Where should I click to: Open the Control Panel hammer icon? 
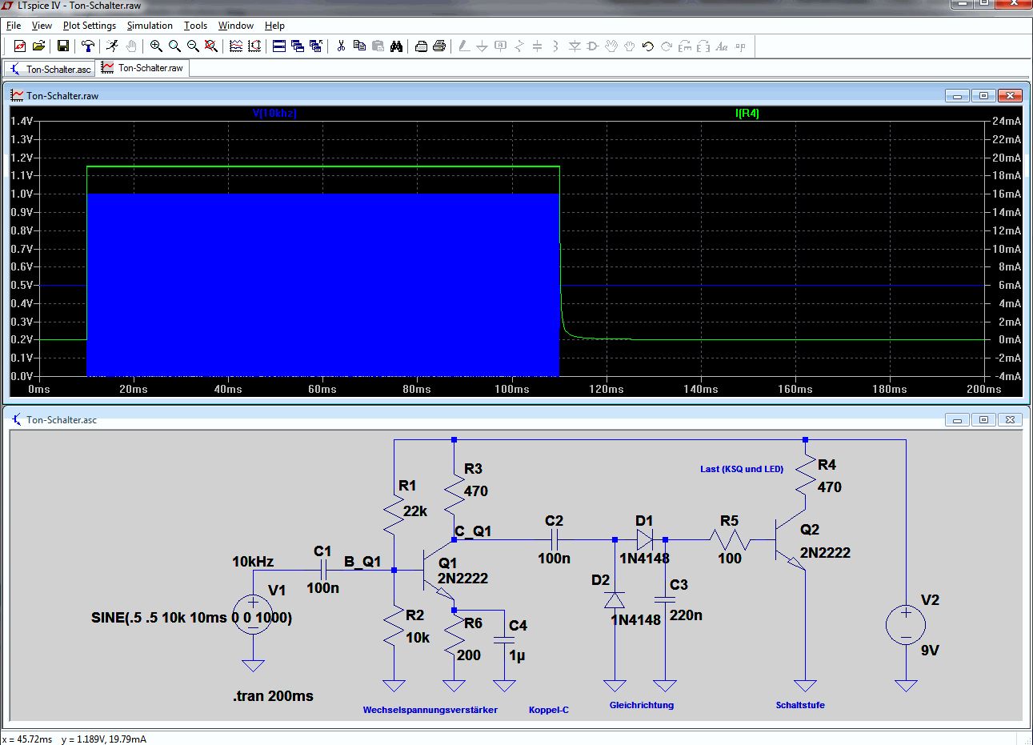click(x=89, y=46)
